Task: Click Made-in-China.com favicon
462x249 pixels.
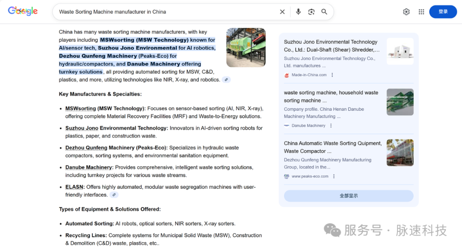Action: 286,75
